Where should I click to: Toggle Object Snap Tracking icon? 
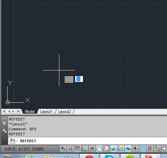tap(114, 149)
